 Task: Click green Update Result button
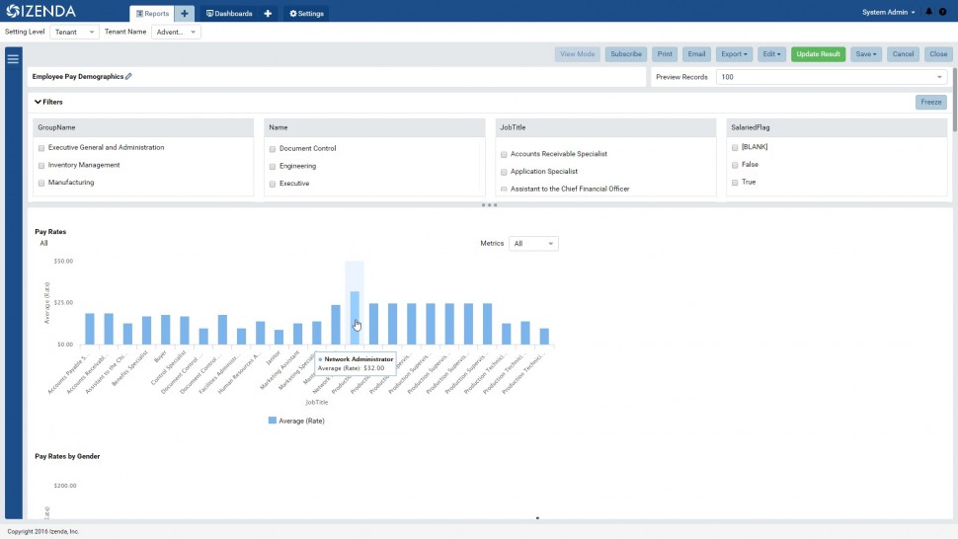[818, 54]
